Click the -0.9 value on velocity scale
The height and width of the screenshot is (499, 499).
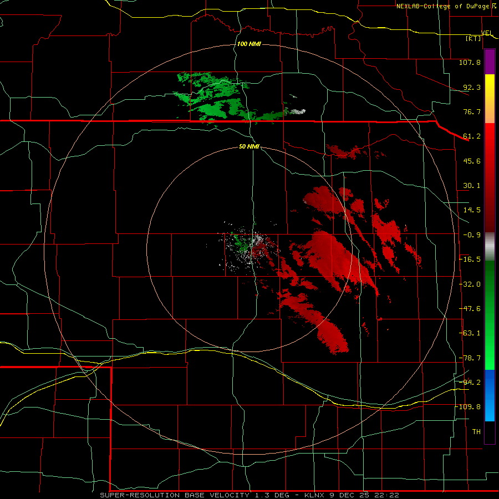coord(472,235)
